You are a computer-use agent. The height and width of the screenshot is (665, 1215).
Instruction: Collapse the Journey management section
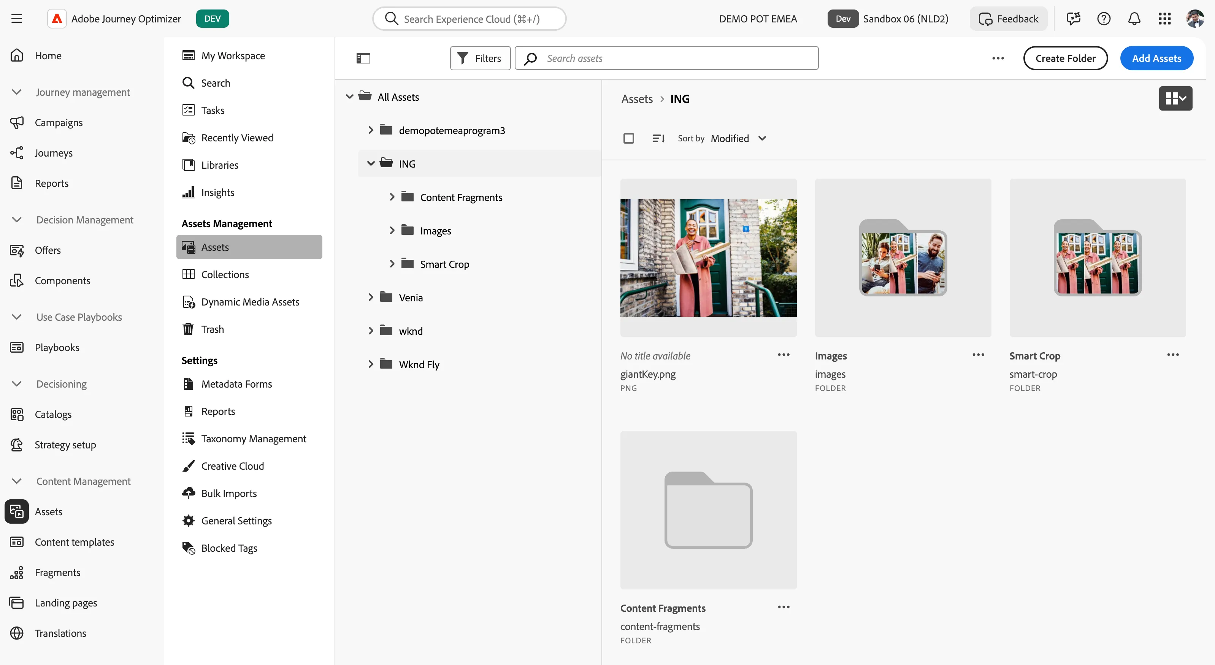pos(17,92)
